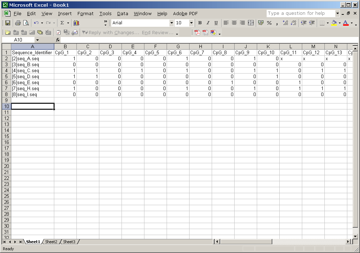
Task: Open the Insert menu
Action: [x=65, y=13]
